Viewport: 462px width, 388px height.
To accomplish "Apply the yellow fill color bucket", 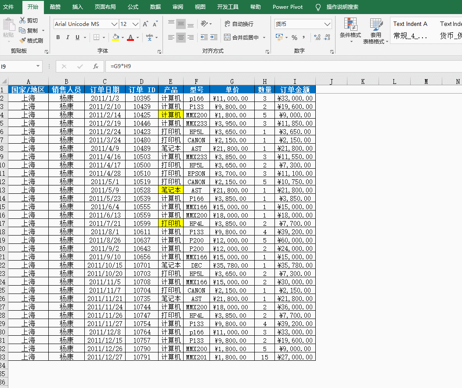I will [x=115, y=38].
